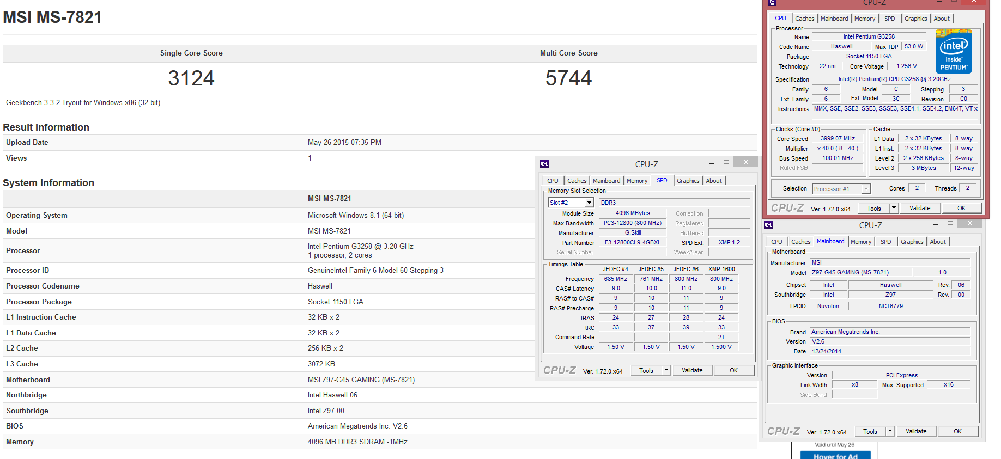
Task: Click Tools button in the SPD CPU-Z window
Action: point(646,371)
